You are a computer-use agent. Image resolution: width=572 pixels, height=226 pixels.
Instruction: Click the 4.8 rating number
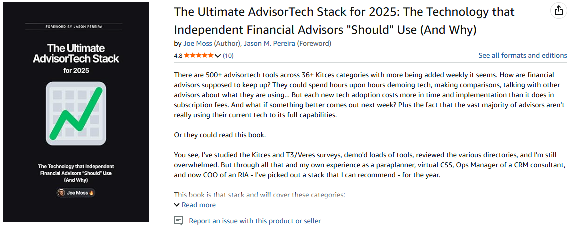point(178,56)
